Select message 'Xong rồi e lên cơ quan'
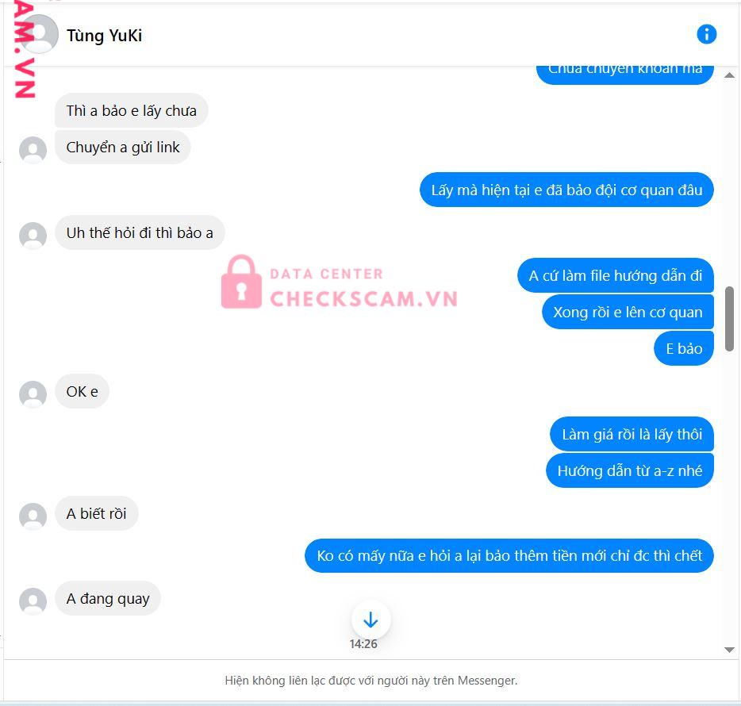741x706 pixels. (x=628, y=312)
